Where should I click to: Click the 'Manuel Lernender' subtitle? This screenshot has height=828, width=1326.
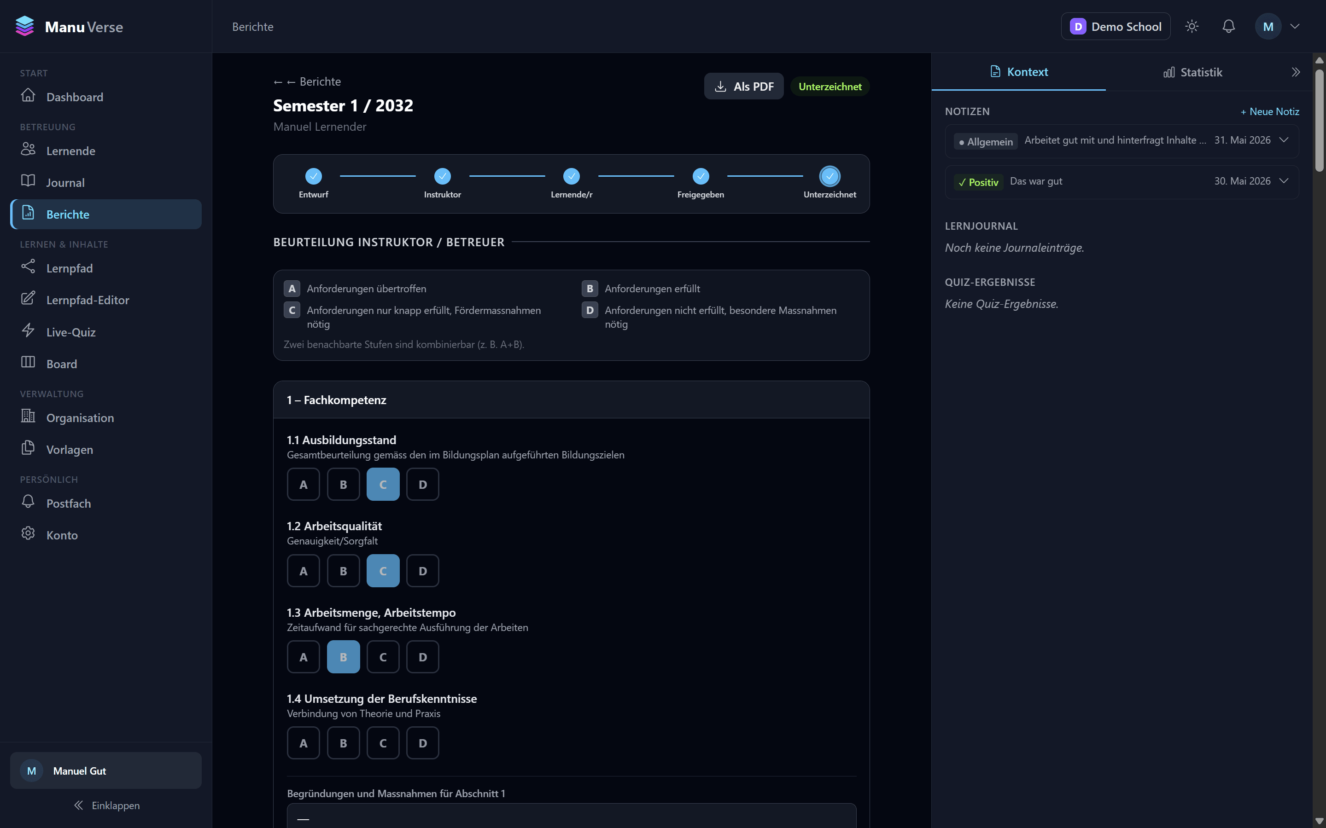[x=320, y=127]
